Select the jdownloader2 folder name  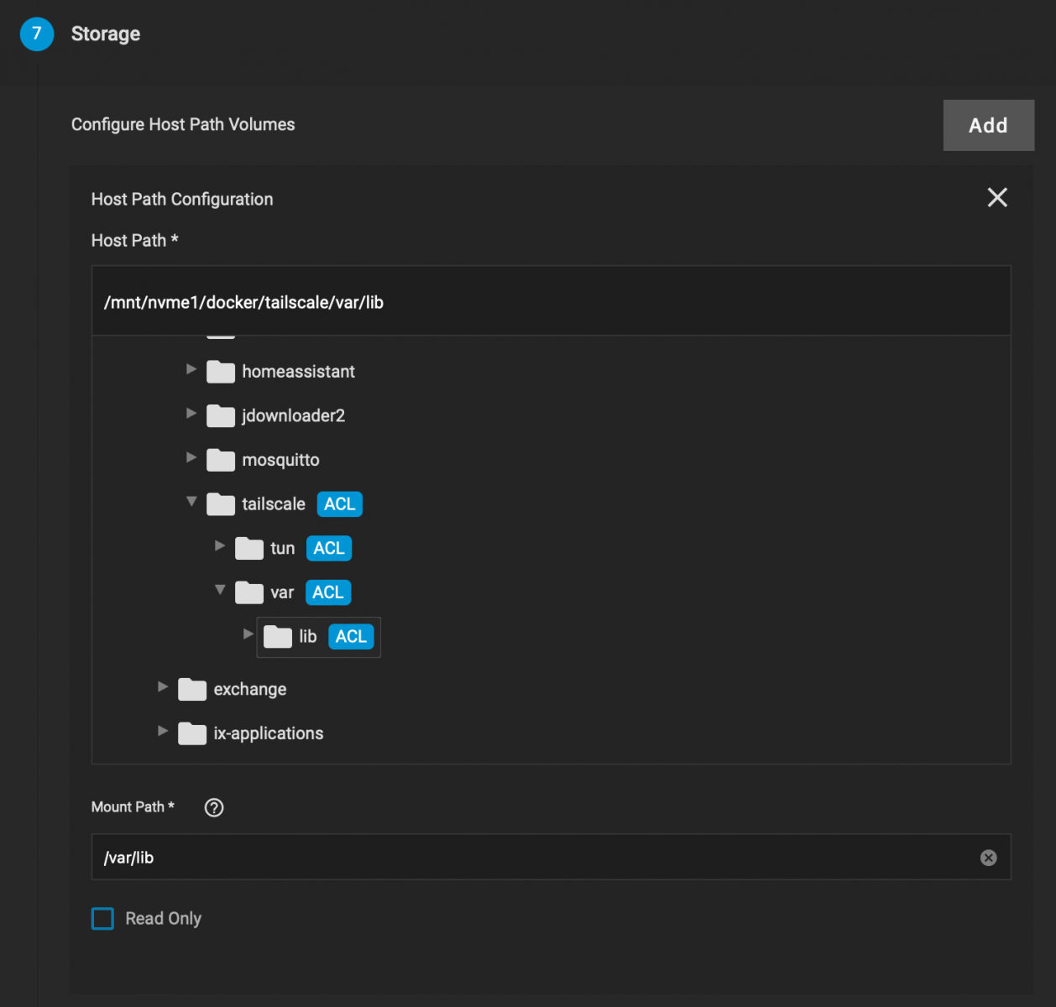click(293, 415)
